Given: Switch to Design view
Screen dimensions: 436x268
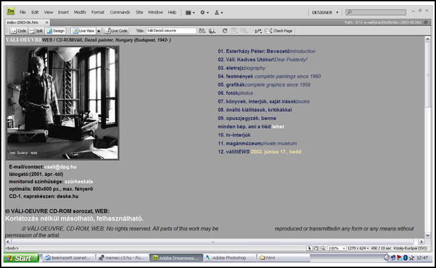Looking at the screenshot, I should click(x=56, y=31).
